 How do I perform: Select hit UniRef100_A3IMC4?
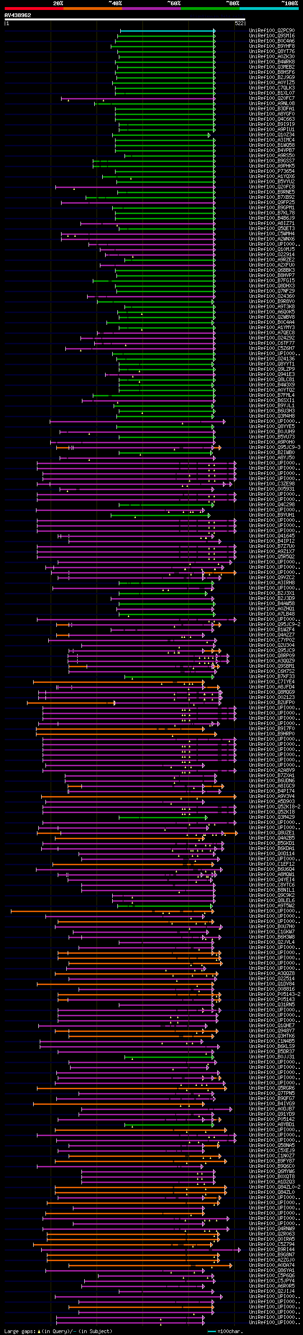[x=272, y=140]
